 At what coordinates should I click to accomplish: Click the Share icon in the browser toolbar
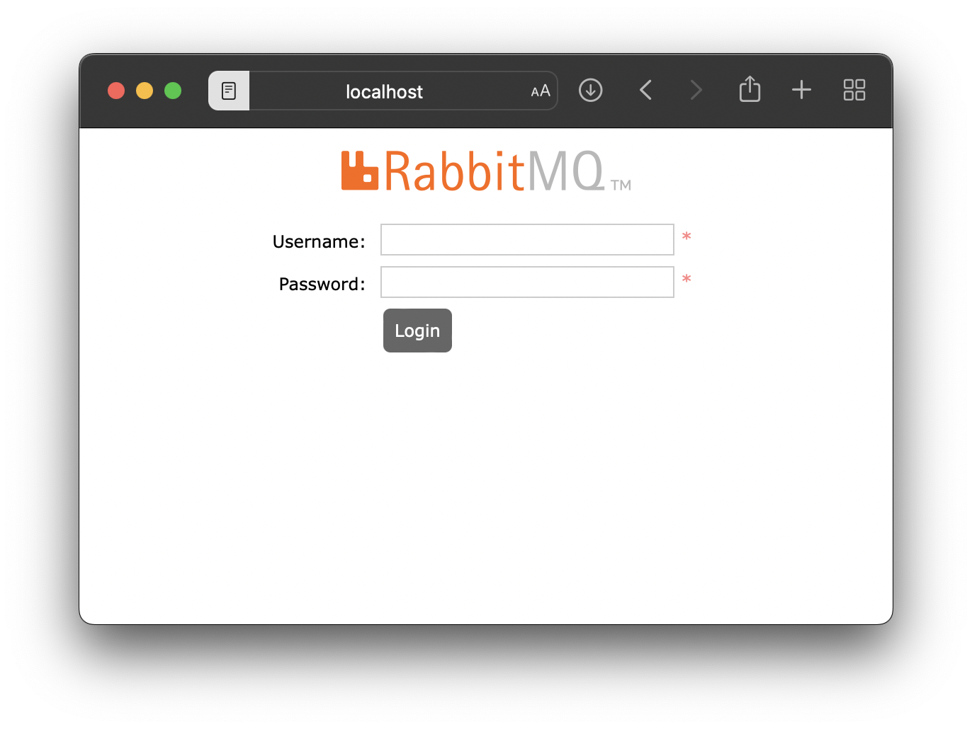(750, 90)
